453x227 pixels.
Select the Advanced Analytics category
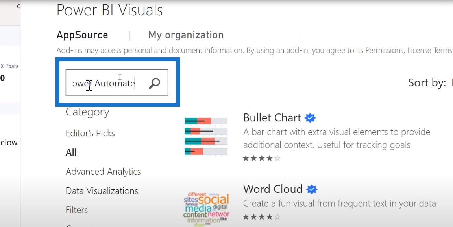point(103,172)
